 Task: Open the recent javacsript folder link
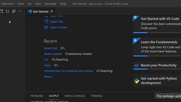[51, 48]
